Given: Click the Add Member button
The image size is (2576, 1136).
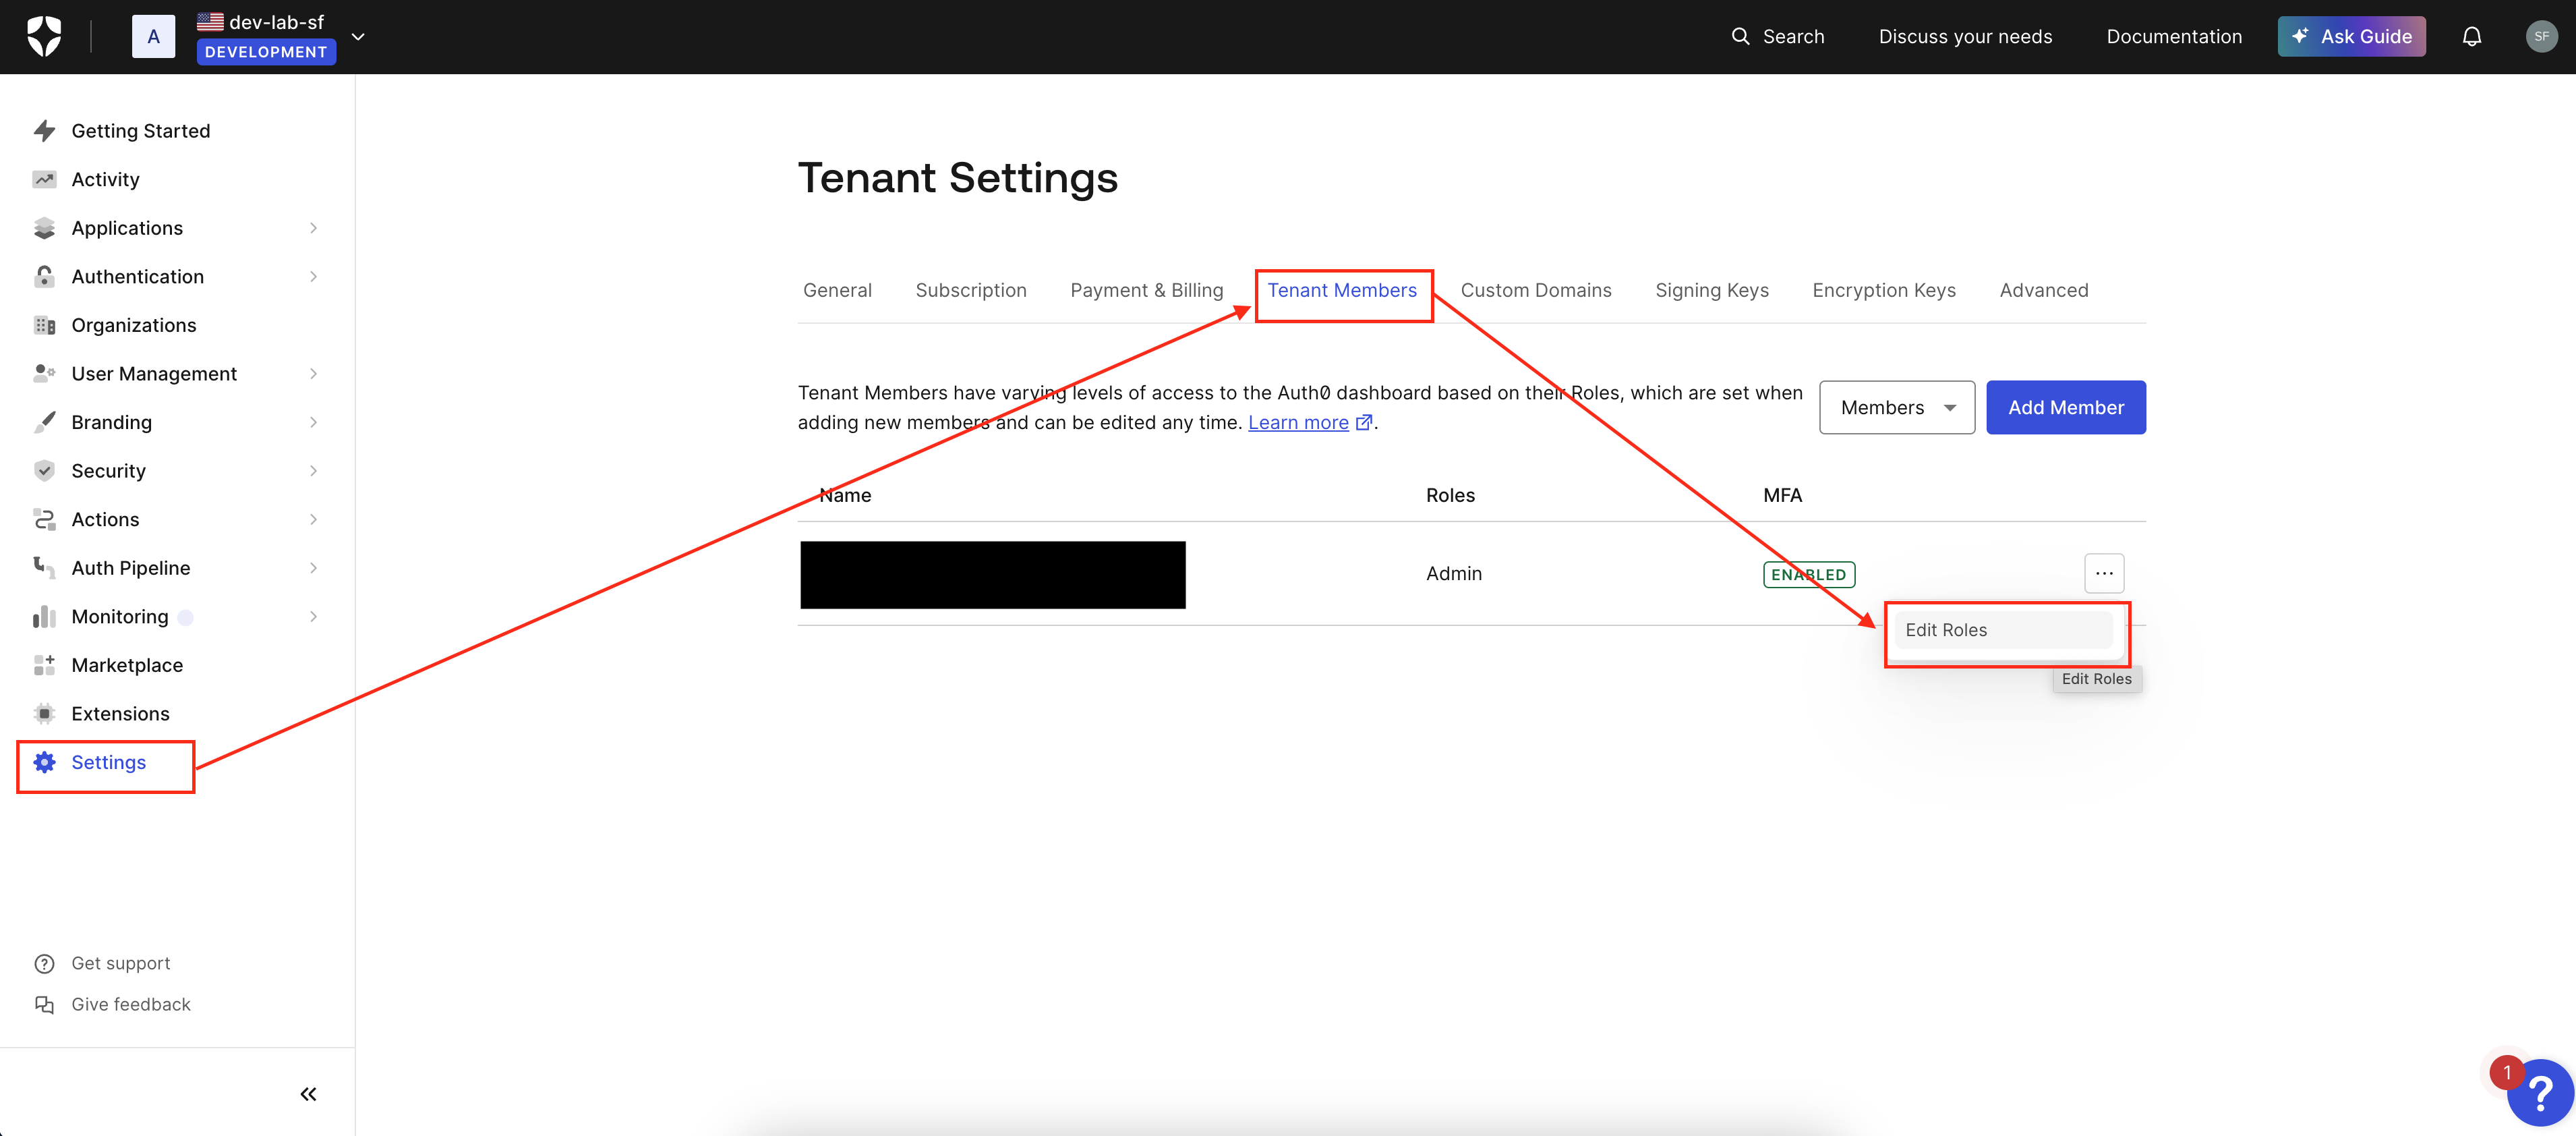Looking at the screenshot, I should pyautogui.click(x=2066, y=407).
